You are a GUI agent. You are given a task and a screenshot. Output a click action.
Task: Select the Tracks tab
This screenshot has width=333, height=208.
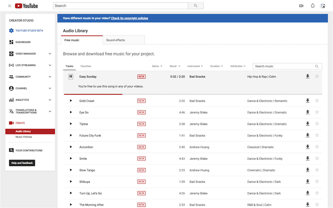click(69, 66)
